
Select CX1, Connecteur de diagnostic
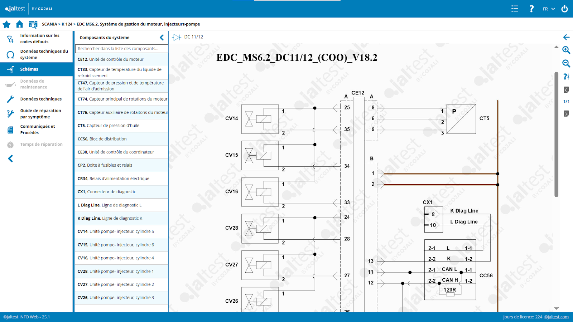[x=121, y=192]
